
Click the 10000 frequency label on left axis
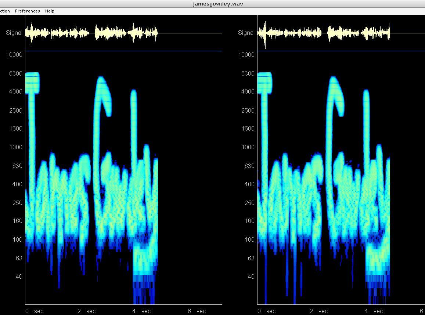click(14, 55)
